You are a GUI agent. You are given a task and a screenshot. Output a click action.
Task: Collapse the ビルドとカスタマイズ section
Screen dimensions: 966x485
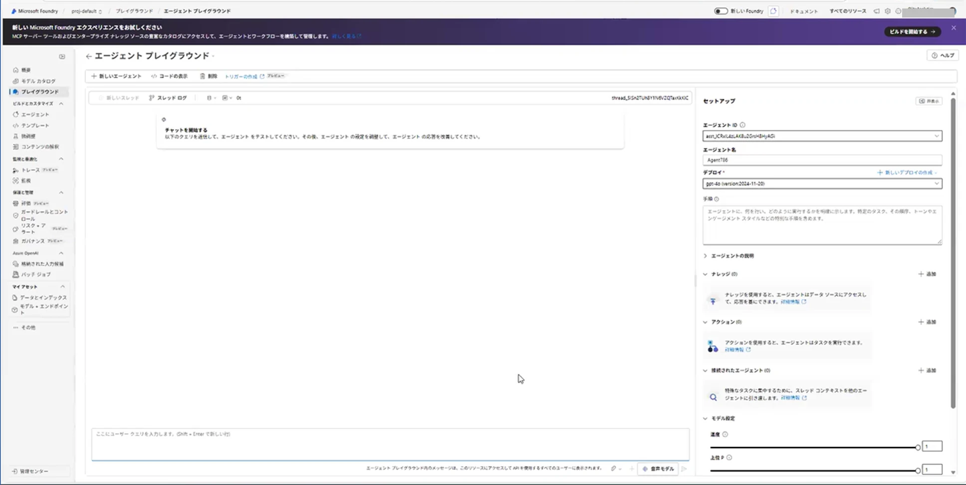(x=61, y=104)
